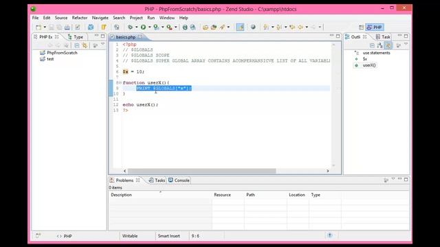
Task: Open the Help menu
Action: (x=184, y=18)
